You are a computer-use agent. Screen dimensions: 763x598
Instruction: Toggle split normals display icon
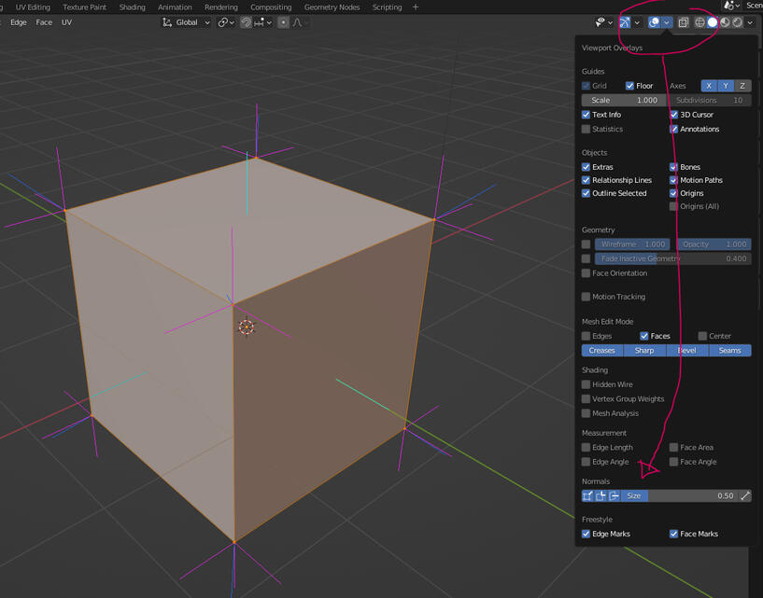(x=601, y=496)
